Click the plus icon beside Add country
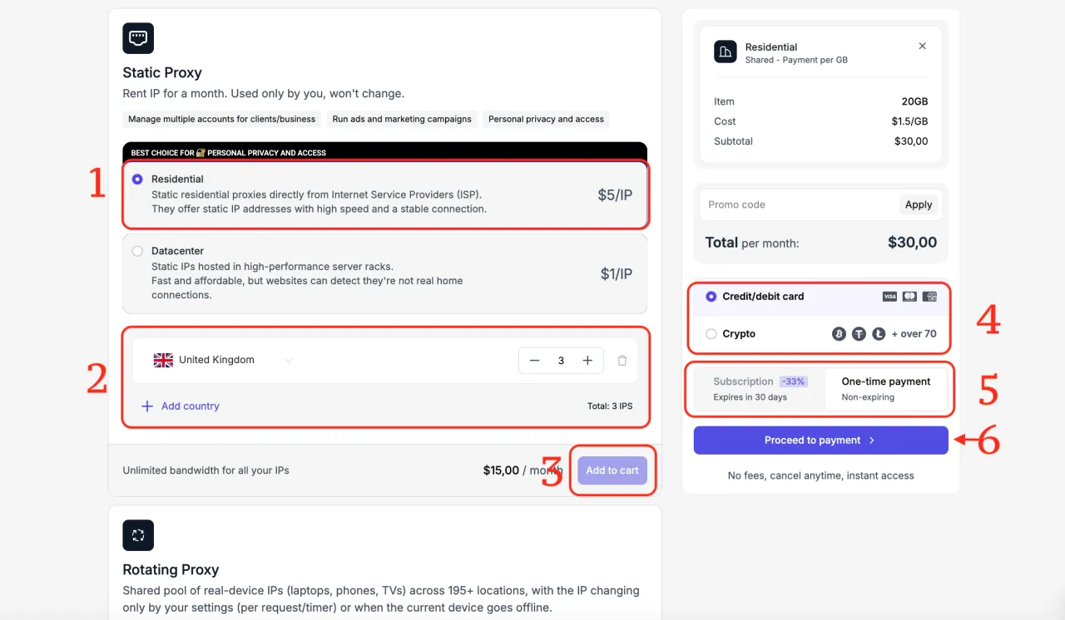 pyautogui.click(x=147, y=406)
